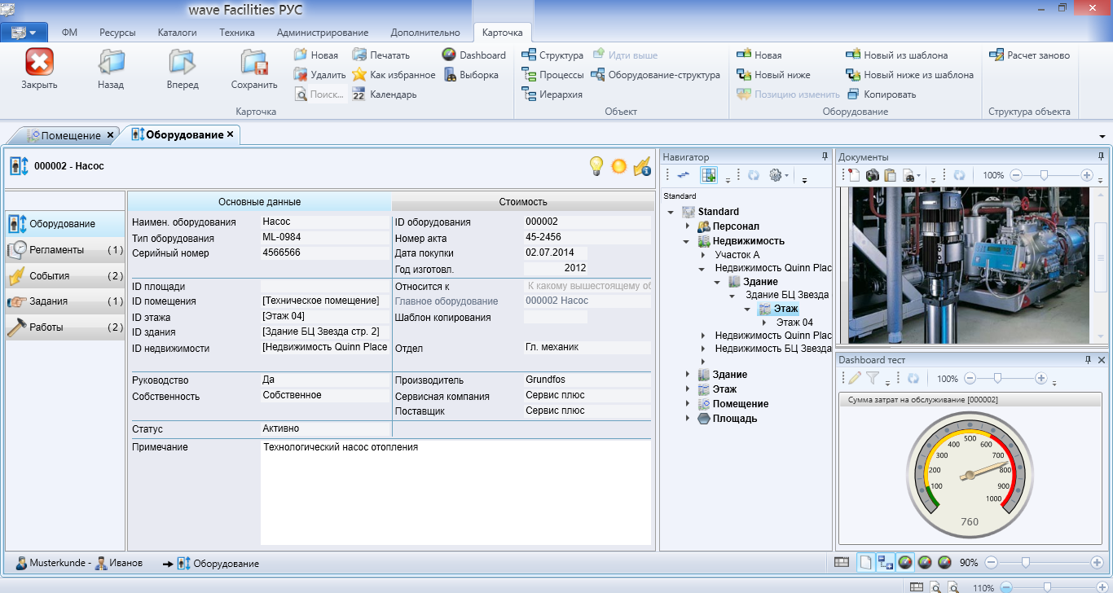Screen dimensions: 1113x593
Task: Toggle the Dashboard тест panel pin
Action: (x=1088, y=360)
